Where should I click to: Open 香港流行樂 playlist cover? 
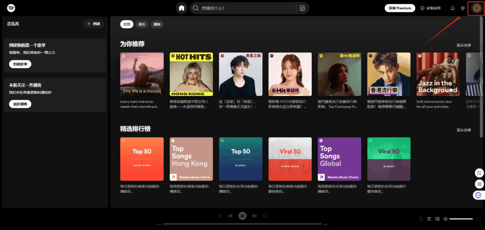tap(389, 74)
